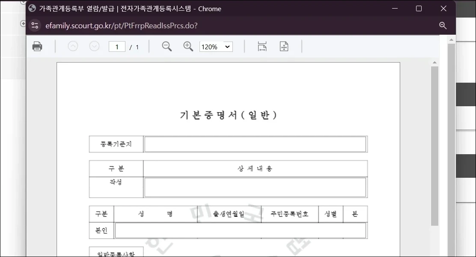
Task: Click the magnifier icon in the address bar
Action: click(443, 25)
